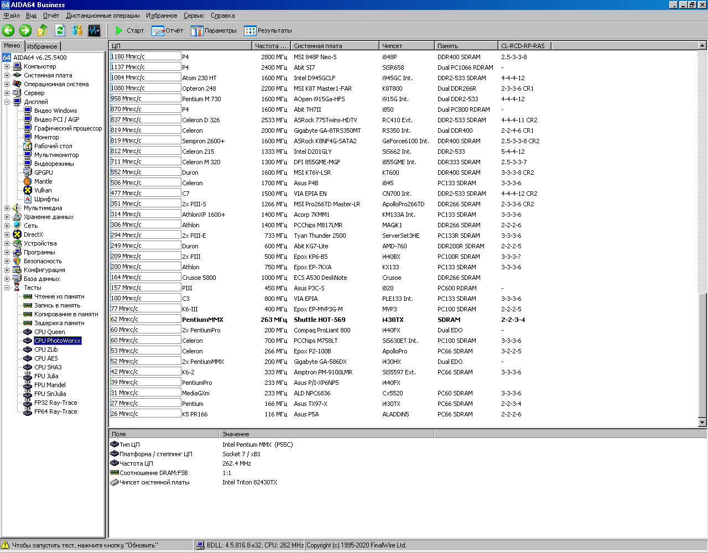Select the Шрифты icon in tree
The height and width of the screenshot is (553, 708).
point(28,199)
